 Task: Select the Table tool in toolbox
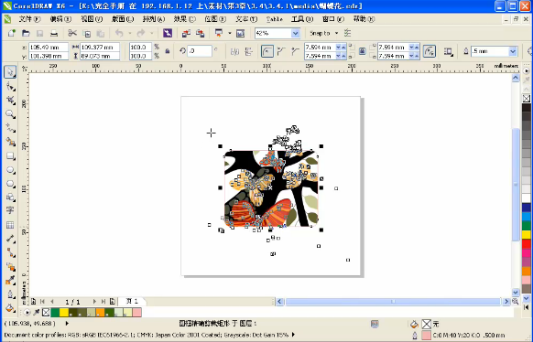(10, 225)
